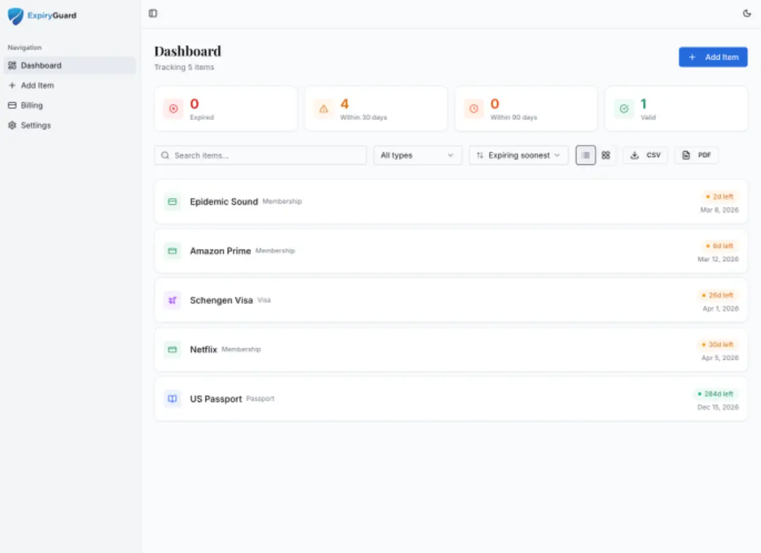Click the Apr 1, 2026 date
The image size is (761, 553).
click(x=720, y=309)
